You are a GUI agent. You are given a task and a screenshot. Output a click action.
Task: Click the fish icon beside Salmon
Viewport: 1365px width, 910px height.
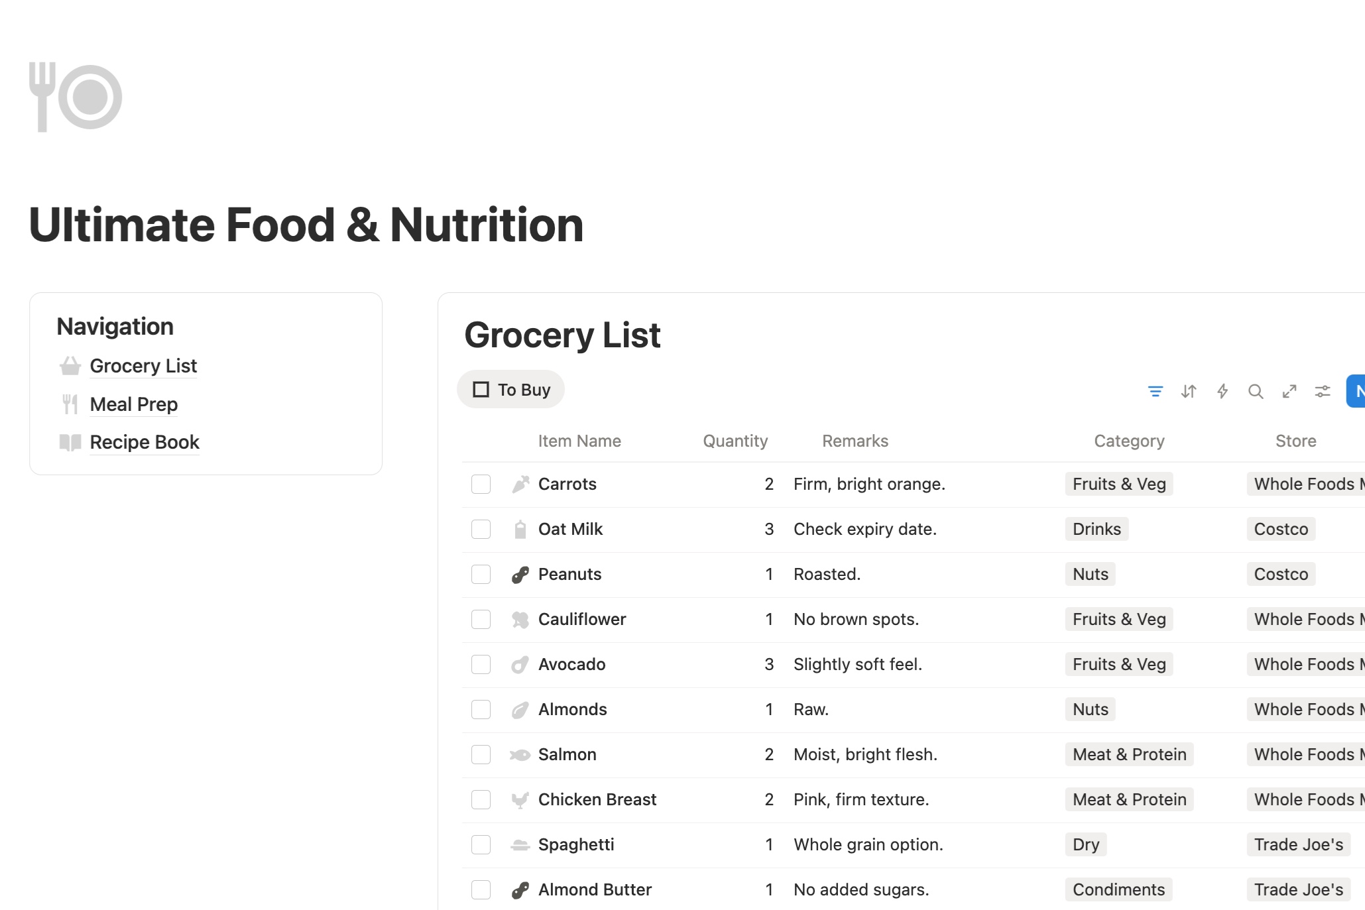pyautogui.click(x=520, y=755)
